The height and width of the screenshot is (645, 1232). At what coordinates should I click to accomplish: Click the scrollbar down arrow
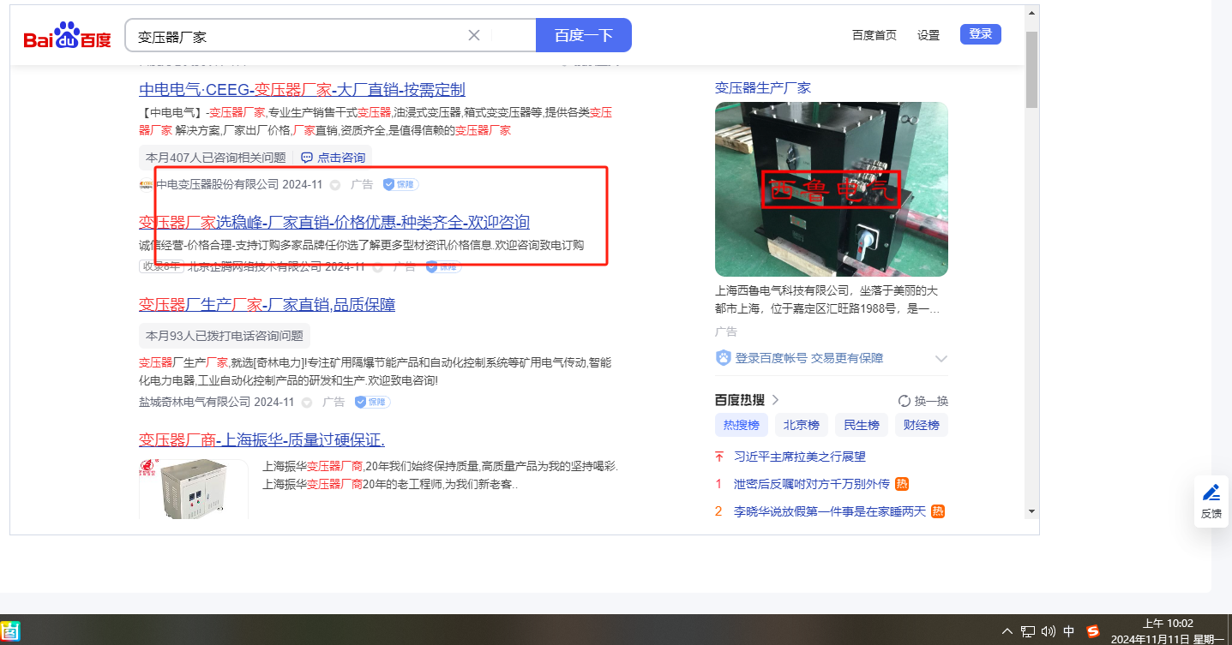1031,511
